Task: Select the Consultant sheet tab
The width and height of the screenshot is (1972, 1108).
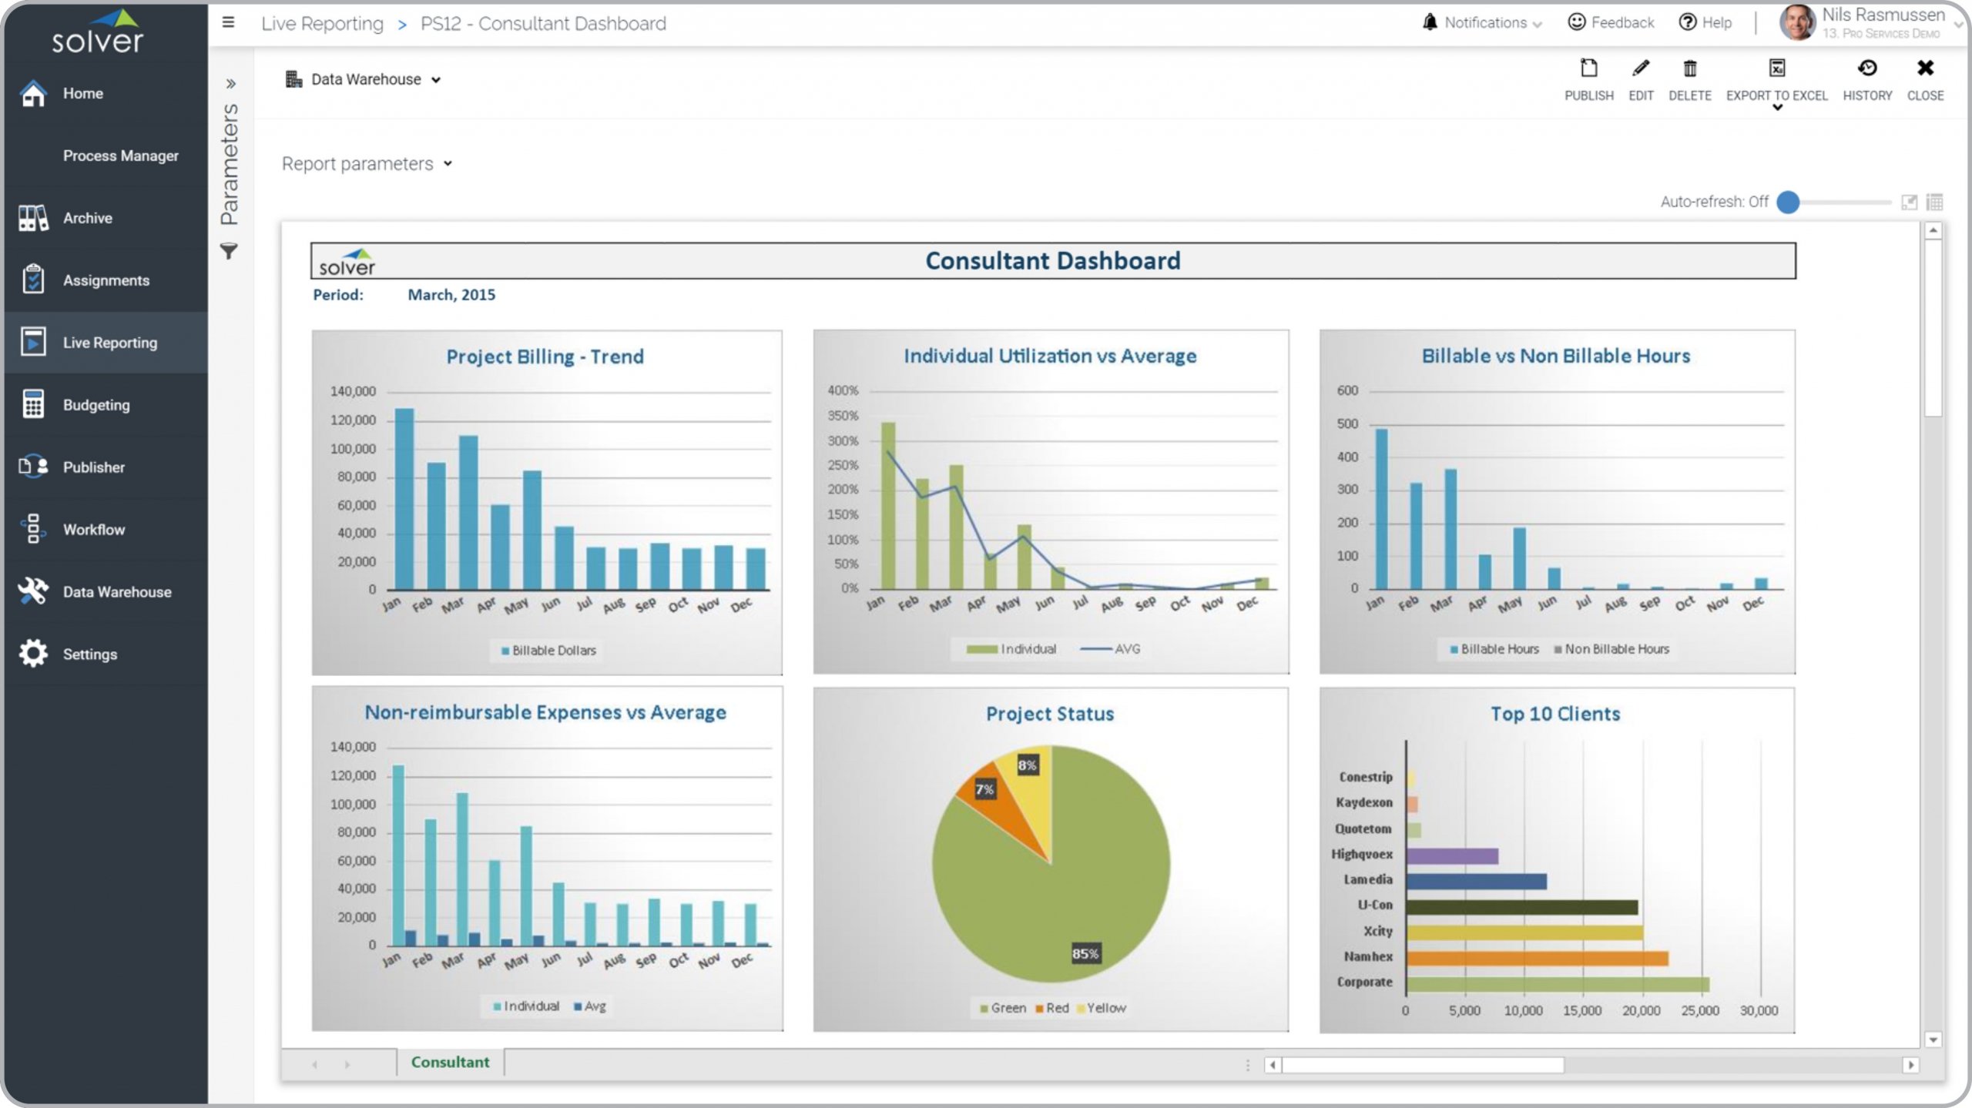Action: point(450,1062)
